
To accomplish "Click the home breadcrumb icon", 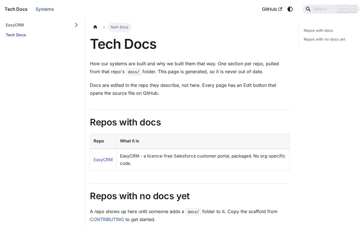I will (x=95, y=27).
